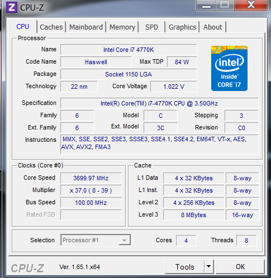The width and height of the screenshot is (271, 278).
Task: Click the Name field Intel Core i7 4770K
Action: click(129, 50)
